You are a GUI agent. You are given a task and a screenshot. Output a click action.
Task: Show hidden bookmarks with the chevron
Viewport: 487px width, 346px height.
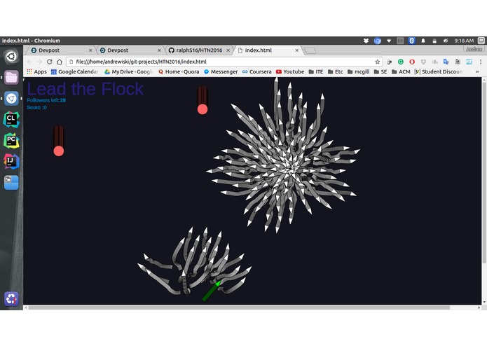point(477,71)
